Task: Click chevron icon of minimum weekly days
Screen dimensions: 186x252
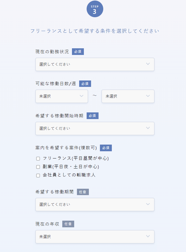Action: tap(81, 96)
